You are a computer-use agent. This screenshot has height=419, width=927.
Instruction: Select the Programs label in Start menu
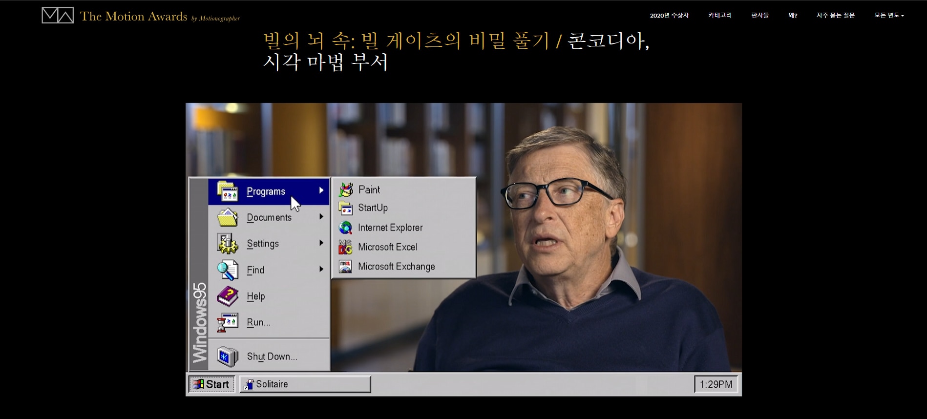click(x=266, y=191)
